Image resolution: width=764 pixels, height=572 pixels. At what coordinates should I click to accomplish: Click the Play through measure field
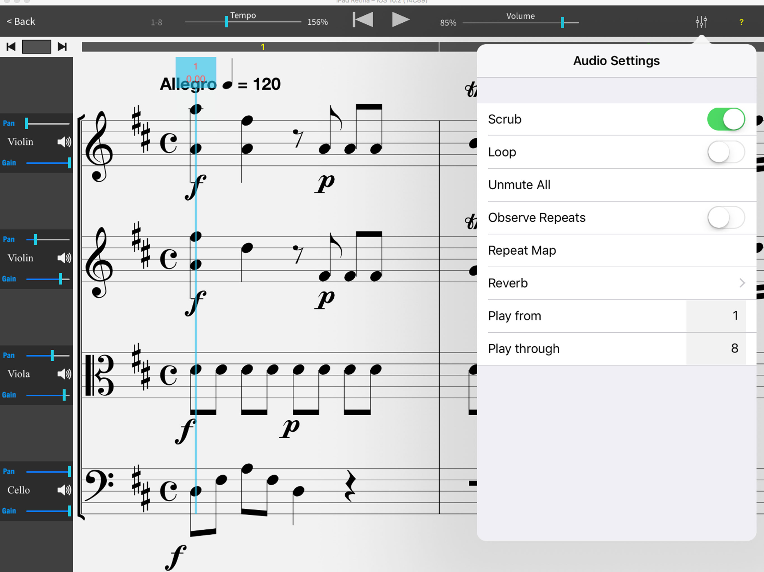coord(716,349)
